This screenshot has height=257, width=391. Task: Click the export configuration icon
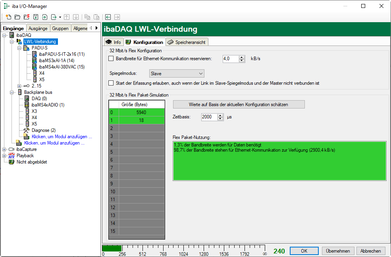click(x=54, y=17)
